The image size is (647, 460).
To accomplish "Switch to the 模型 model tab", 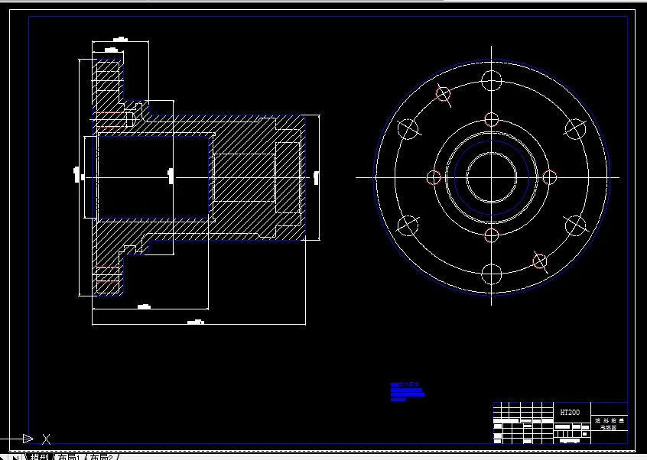I will [x=39, y=457].
